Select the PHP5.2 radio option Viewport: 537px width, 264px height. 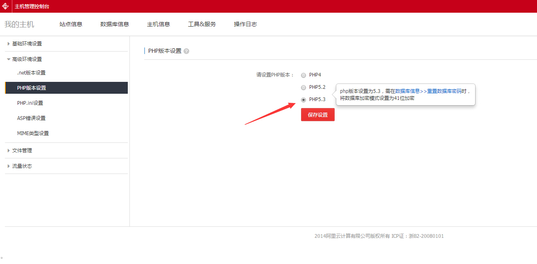304,88
